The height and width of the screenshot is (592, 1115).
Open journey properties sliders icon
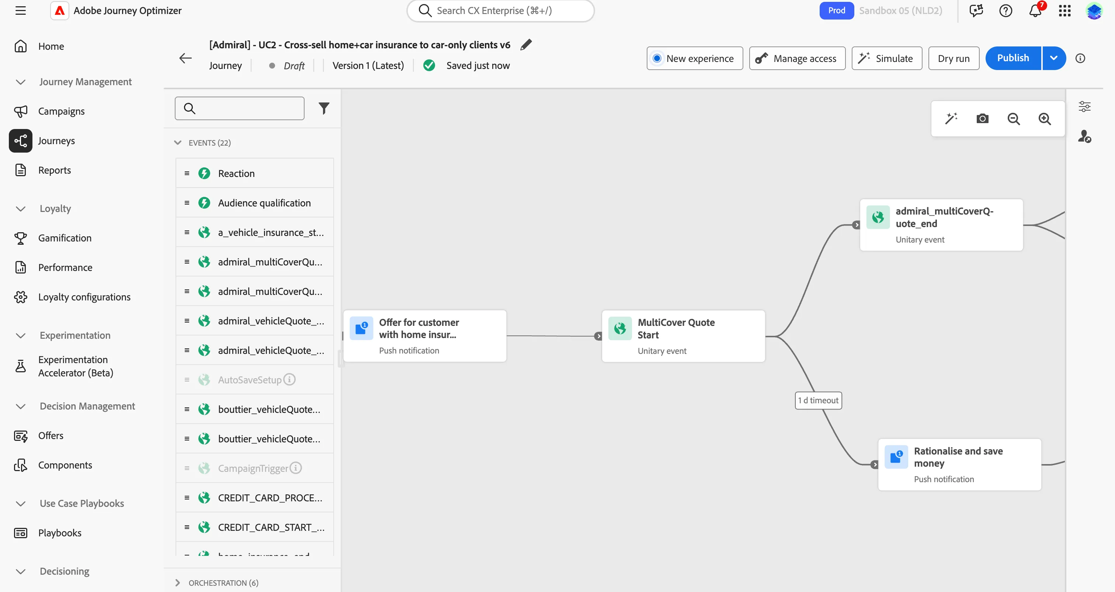(1084, 107)
